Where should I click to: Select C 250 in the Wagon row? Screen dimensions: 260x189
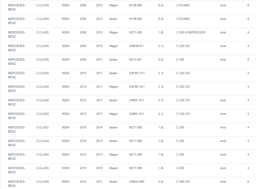click(180, 154)
